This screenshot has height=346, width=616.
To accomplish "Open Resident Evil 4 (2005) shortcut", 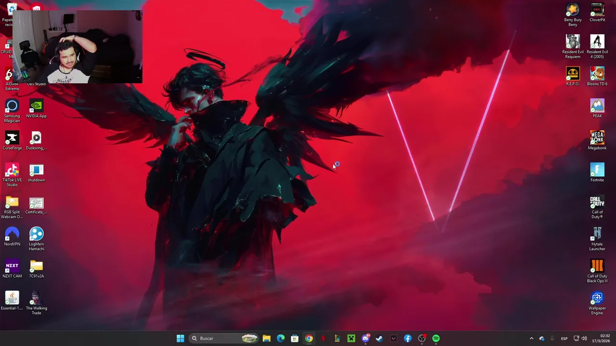I will (597, 47).
